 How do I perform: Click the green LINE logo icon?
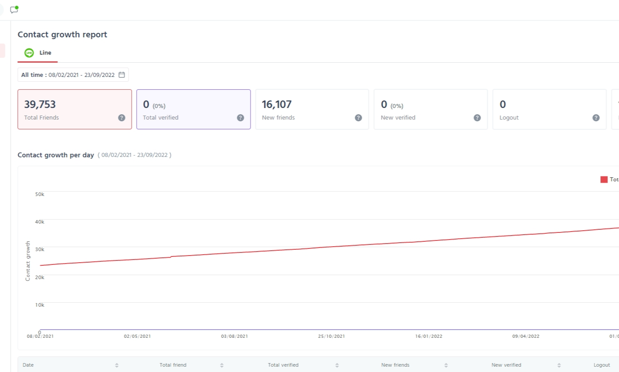(x=29, y=53)
